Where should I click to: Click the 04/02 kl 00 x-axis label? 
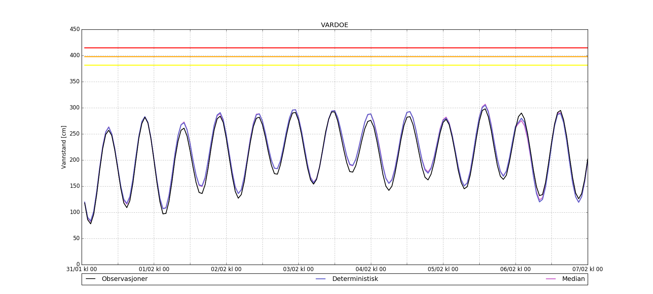tap(371, 269)
